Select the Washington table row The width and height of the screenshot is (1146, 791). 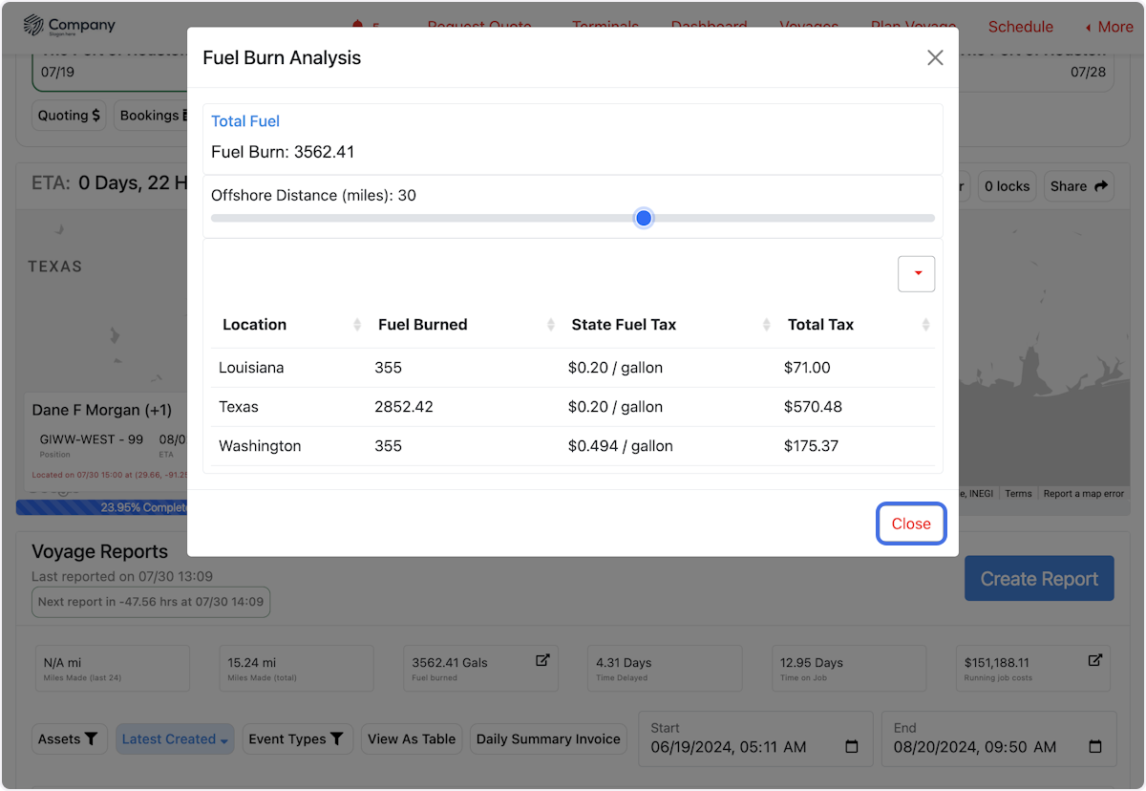[573, 446]
